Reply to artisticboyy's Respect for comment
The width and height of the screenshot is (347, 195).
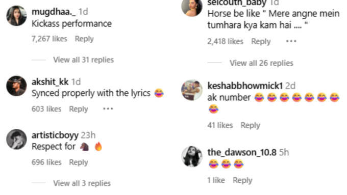79,162
